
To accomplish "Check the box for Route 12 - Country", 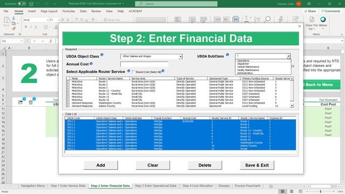I will (x=68, y=91).
